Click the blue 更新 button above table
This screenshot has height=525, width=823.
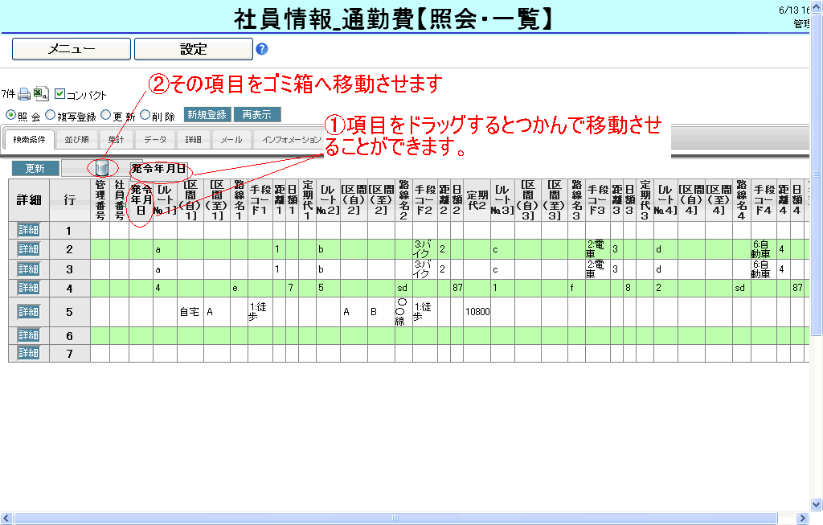point(35,168)
